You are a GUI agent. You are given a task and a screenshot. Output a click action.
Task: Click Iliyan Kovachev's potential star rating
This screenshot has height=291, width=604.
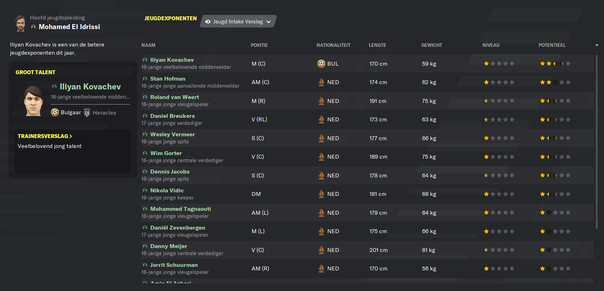[x=555, y=64]
